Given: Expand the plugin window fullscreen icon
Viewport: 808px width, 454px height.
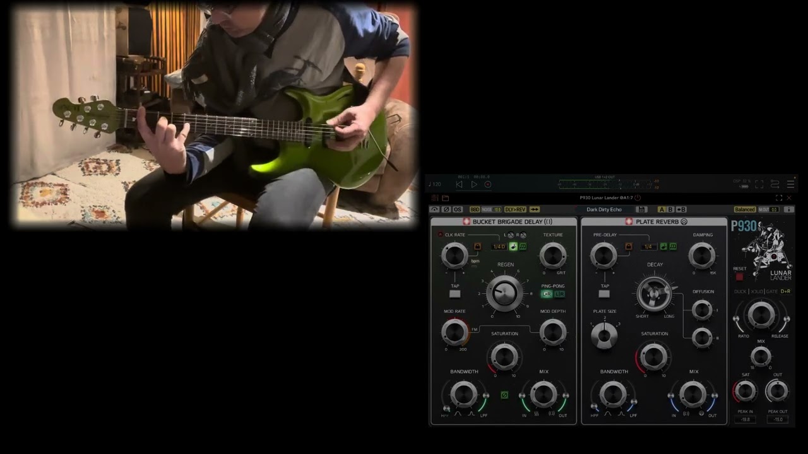Looking at the screenshot, I should click(778, 198).
